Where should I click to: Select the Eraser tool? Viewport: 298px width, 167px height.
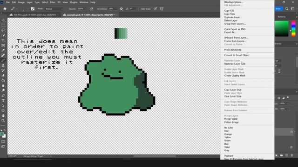[x=3, y=76]
